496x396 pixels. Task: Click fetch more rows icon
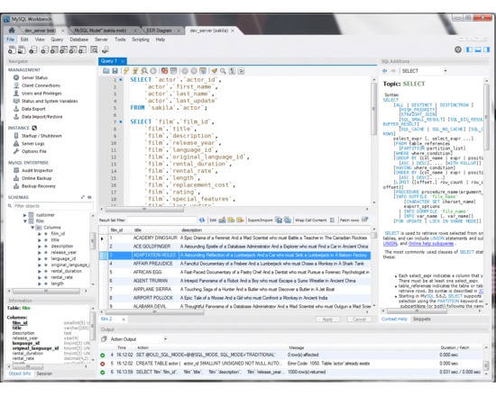(x=364, y=220)
